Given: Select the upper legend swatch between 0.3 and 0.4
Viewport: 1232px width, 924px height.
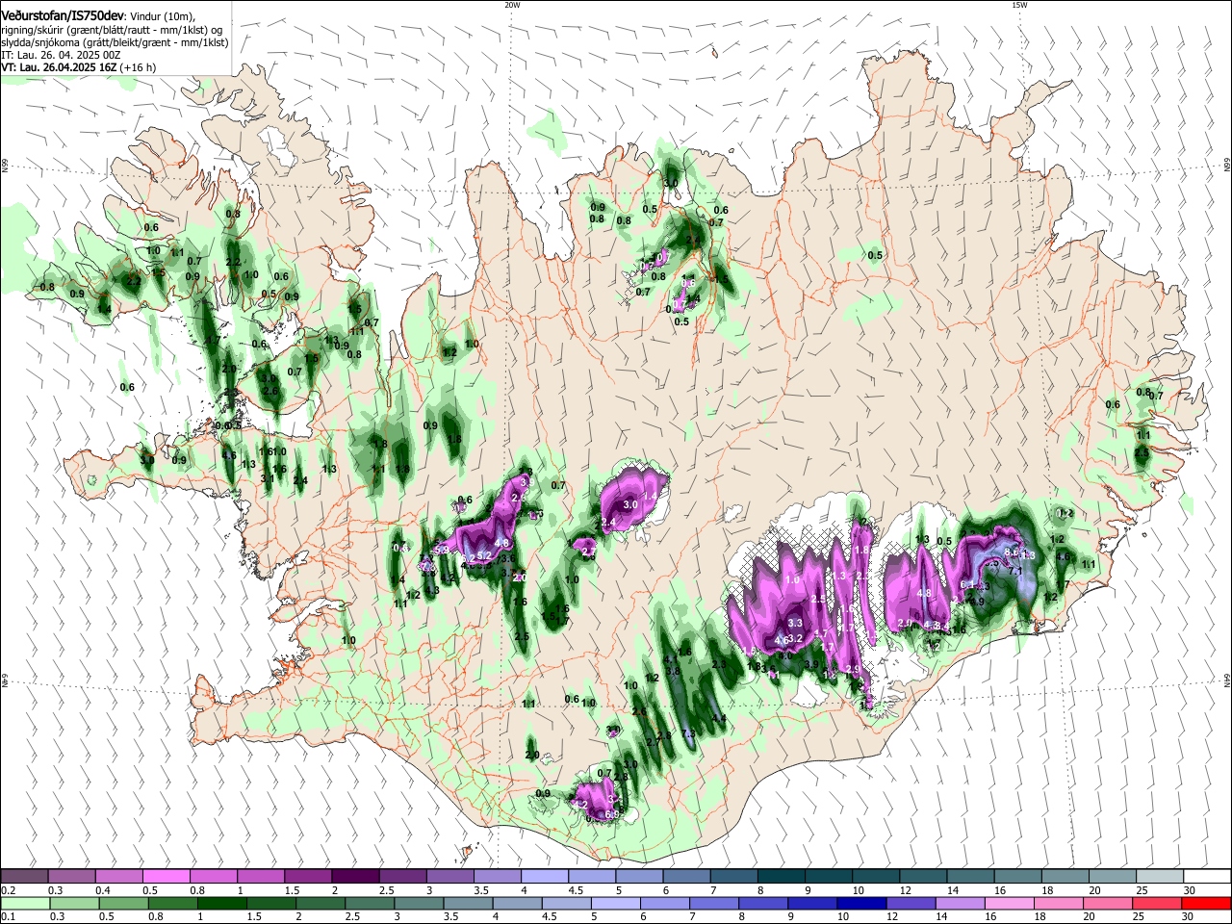Looking at the screenshot, I should point(71,876).
